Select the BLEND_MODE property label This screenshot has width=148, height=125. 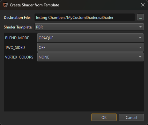tap(17, 38)
